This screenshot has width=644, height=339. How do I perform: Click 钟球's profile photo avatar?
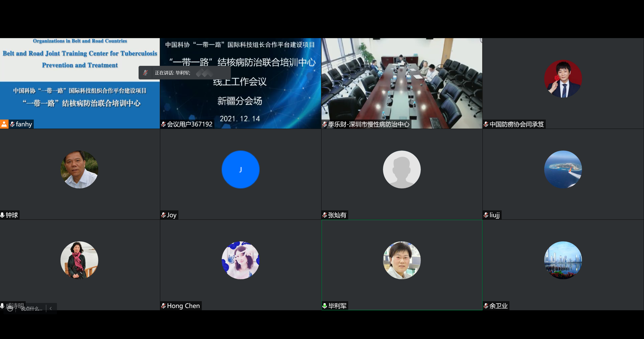pyautogui.click(x=79, y=169)
